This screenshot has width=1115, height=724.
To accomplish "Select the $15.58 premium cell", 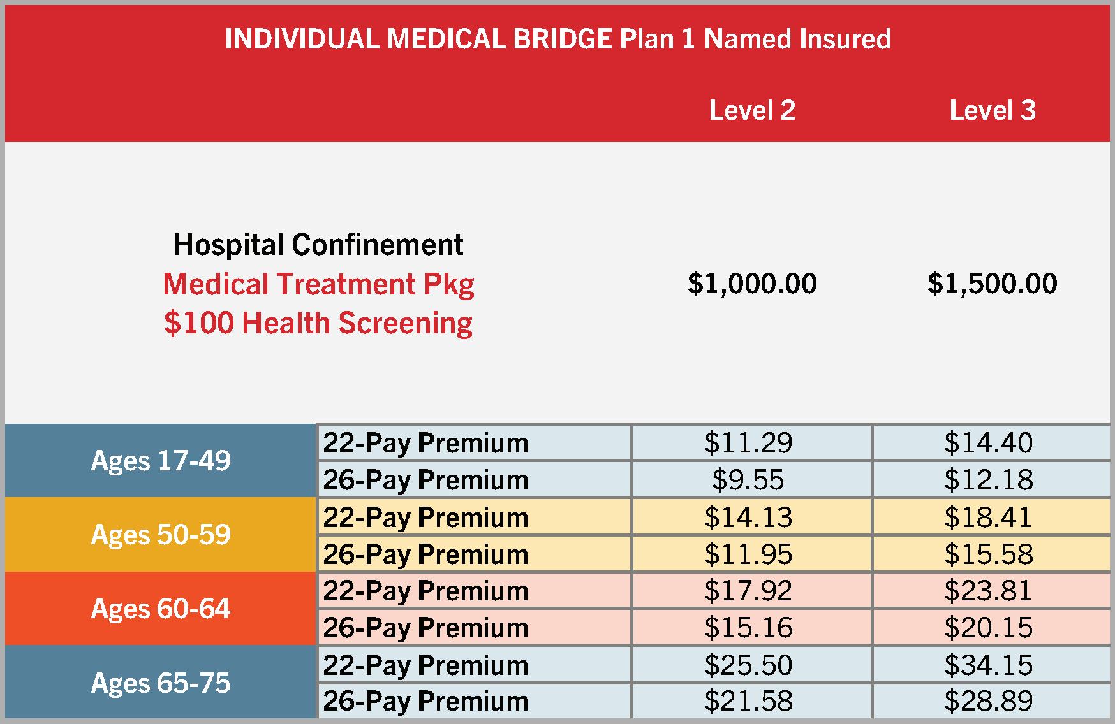I will point(988,554).
